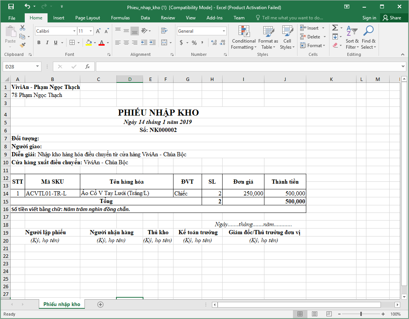Image resolution: width=409 pixels, height=319 pixels.
Task: Click the Comma Style icon
Action: pyautogui.click(x=202, y=43)
